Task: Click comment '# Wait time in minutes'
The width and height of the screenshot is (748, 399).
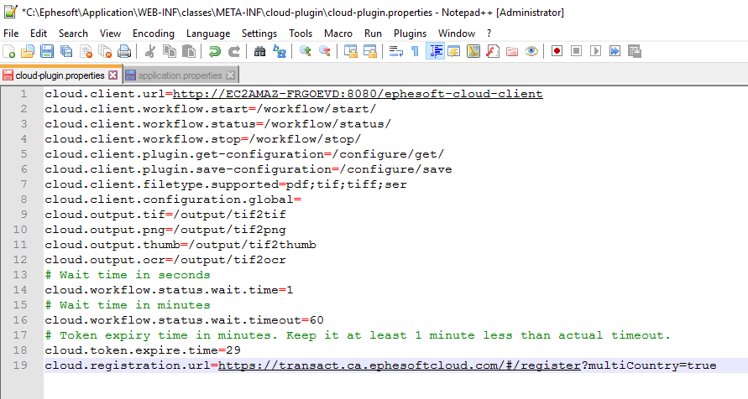Action: click(x=128, y=305)
